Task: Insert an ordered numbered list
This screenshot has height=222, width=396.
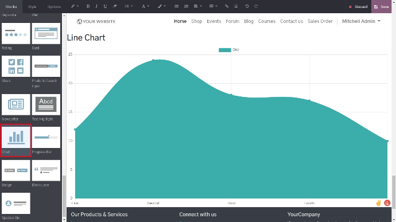Action: 186,6
